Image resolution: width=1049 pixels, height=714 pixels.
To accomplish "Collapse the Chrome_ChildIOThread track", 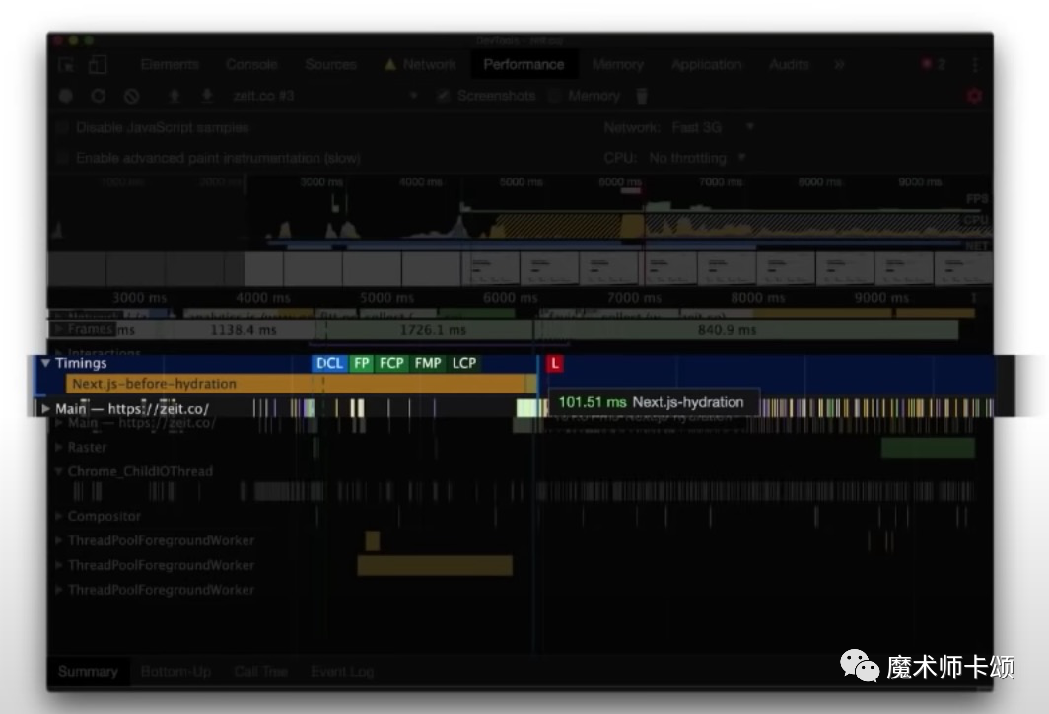I will point(59,471).
